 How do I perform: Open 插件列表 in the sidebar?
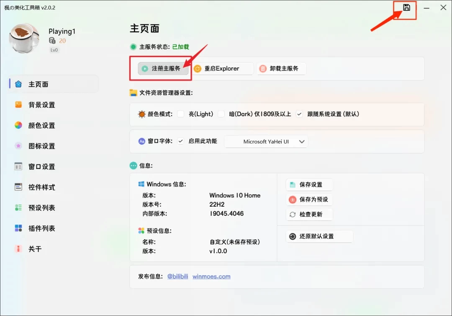[x=54, y=228]
